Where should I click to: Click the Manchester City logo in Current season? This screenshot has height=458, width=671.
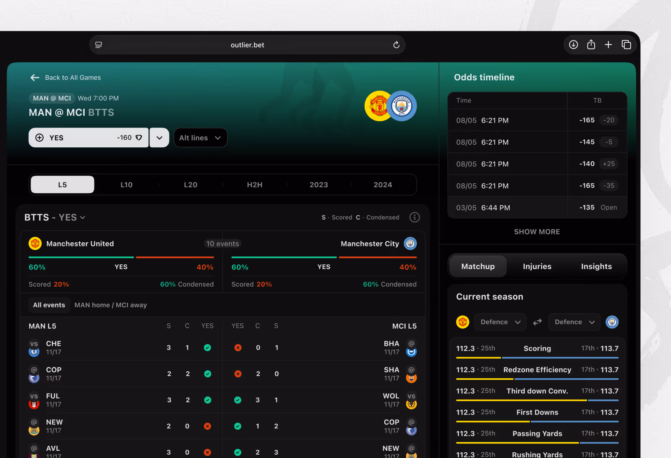[612, 322]
